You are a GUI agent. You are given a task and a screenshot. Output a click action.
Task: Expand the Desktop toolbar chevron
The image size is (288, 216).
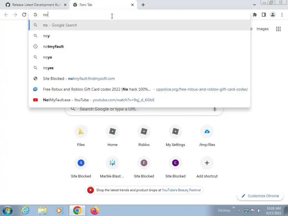pos(234,208)
